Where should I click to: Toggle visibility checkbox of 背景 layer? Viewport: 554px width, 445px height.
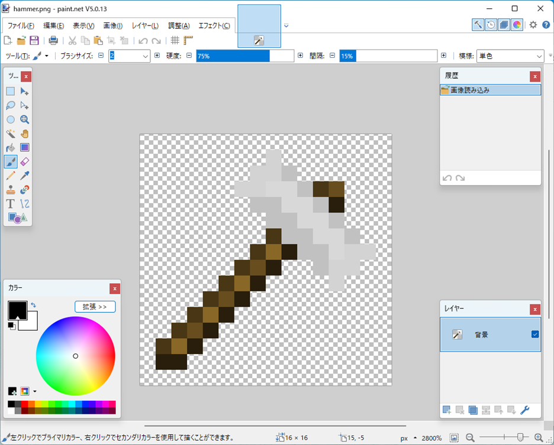535,334
